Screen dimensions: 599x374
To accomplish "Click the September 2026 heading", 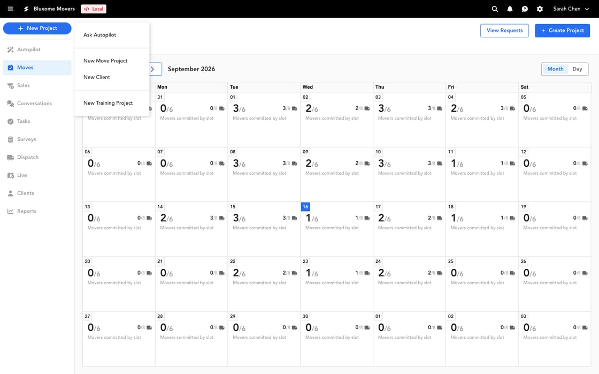I will click(x=191, y=69).
